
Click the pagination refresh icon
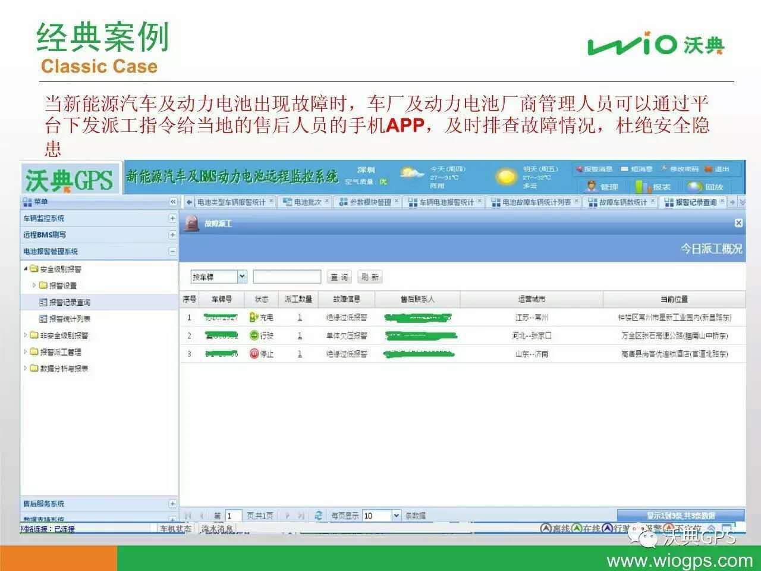coord(319,516)
